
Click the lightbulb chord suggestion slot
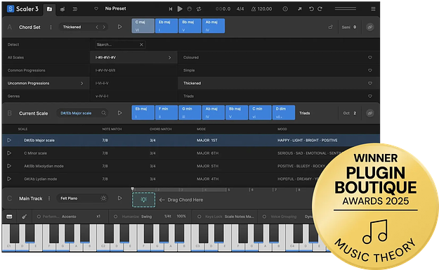[143, 200]
